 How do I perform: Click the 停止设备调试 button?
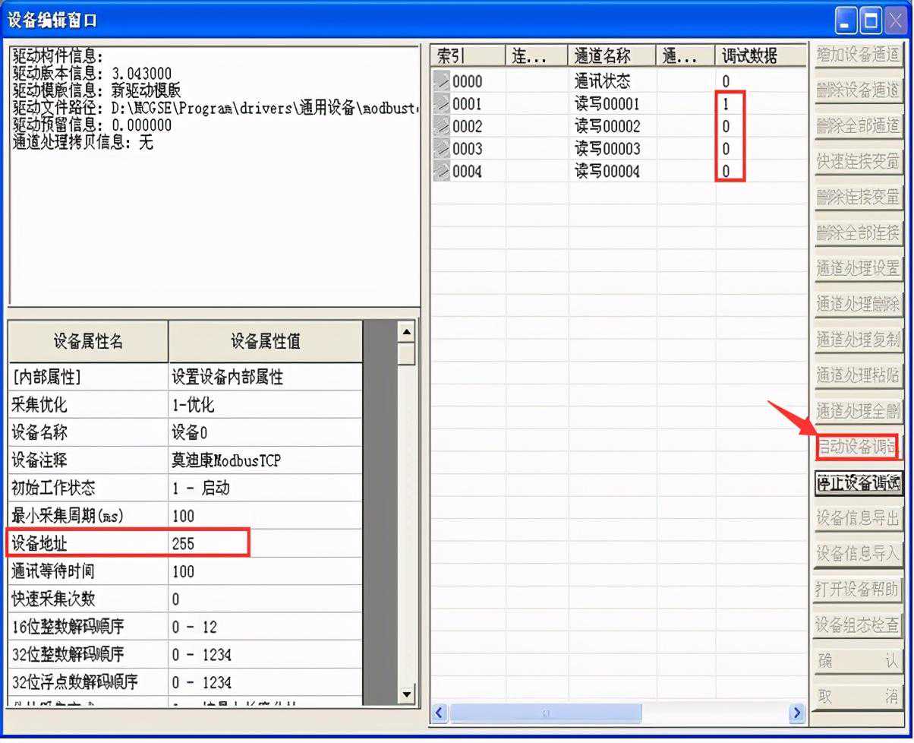pyautogui.click(x=857, y=482)
